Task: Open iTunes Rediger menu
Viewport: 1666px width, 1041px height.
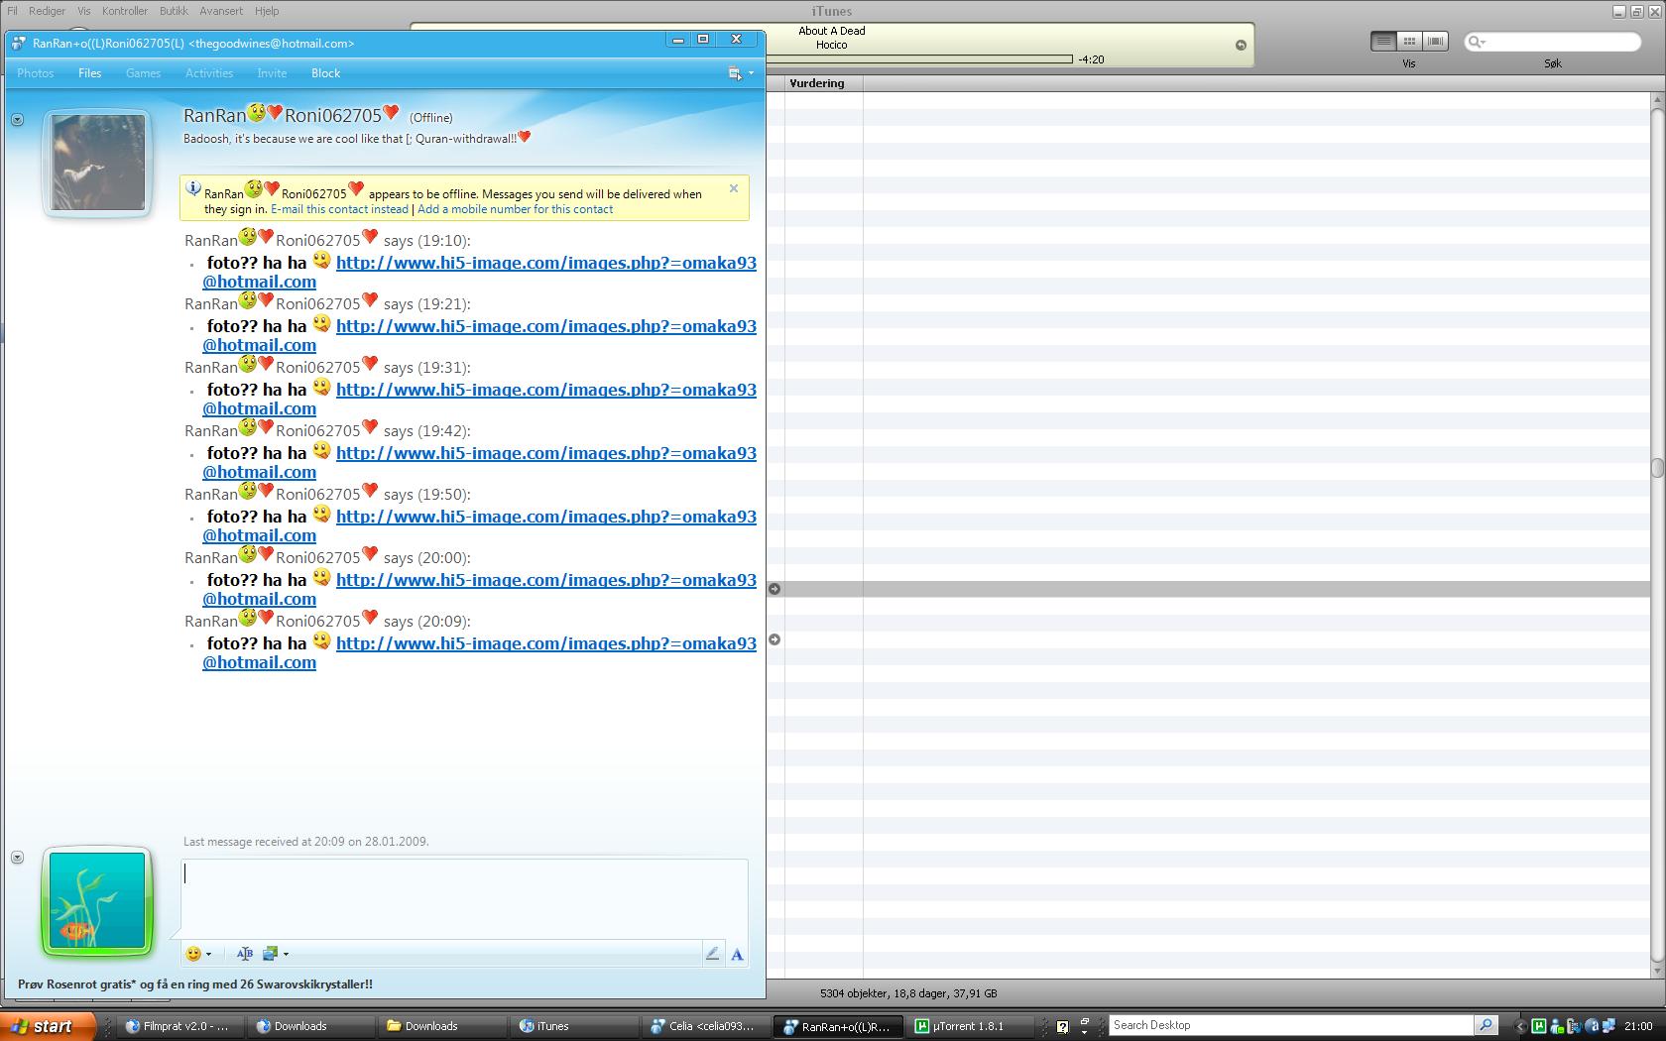Action: pyautogui.click(x=48, y=11)
